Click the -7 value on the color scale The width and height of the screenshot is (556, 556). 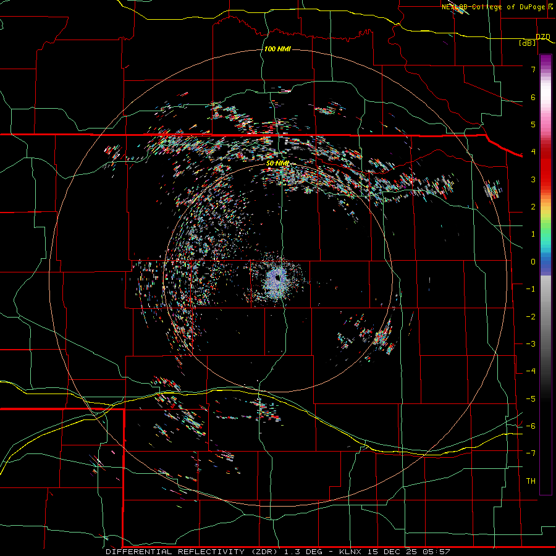pyautogui.click(x=531, y=453)
